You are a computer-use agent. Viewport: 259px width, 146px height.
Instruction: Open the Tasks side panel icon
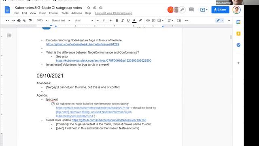238,45
